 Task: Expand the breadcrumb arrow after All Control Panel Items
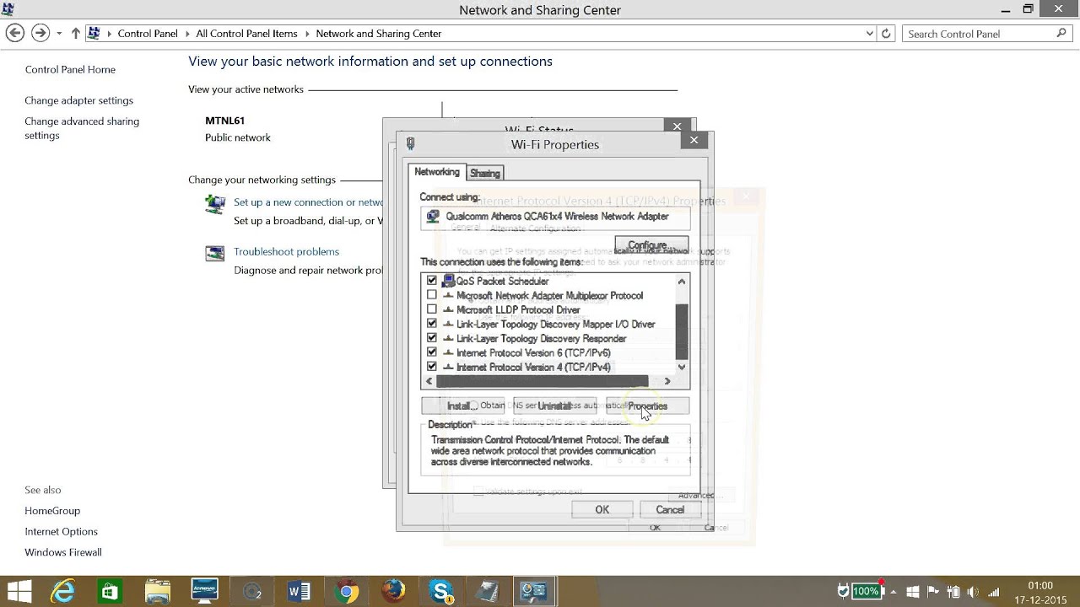point(307,34)
